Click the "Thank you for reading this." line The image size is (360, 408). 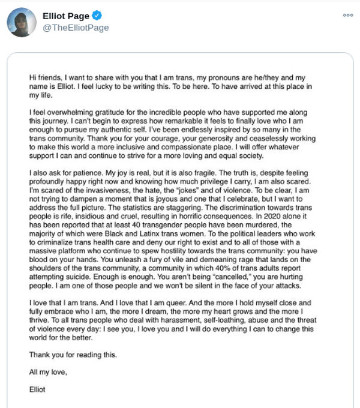73,355
